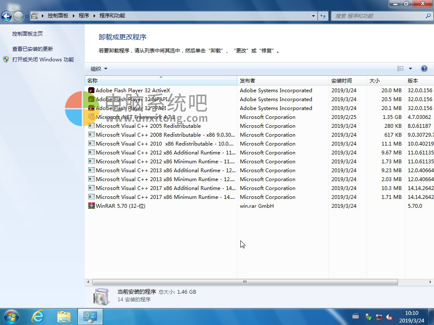Viewport: 434px width, 325px height.
Task: Open the File Explorer taskbar icon
Action: [64, 316]
